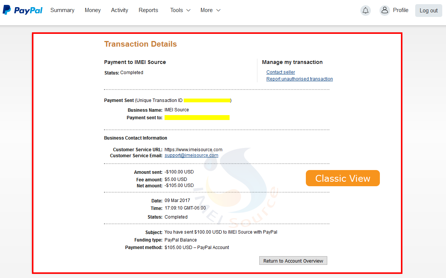The height and width of the screenshot is (278, 446).
Task: Go to the Summary page
Action: click(62, 10)
